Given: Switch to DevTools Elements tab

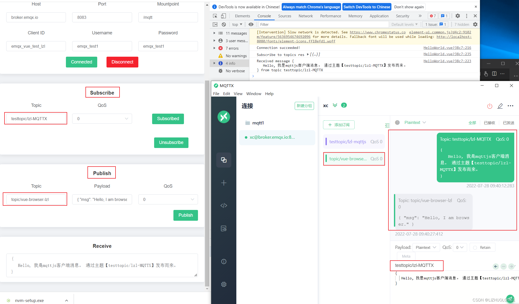Looking at the screenshot, I should click(x=242, y=16).
